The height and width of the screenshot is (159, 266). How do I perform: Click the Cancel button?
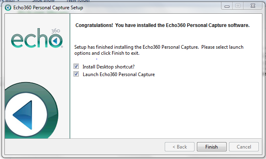tap(244, 147)
